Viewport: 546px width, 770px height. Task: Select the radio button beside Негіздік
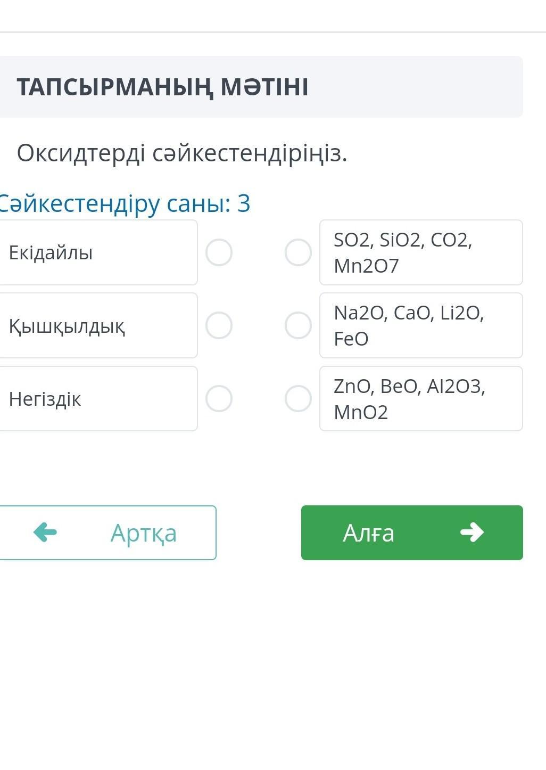point(219,398)
